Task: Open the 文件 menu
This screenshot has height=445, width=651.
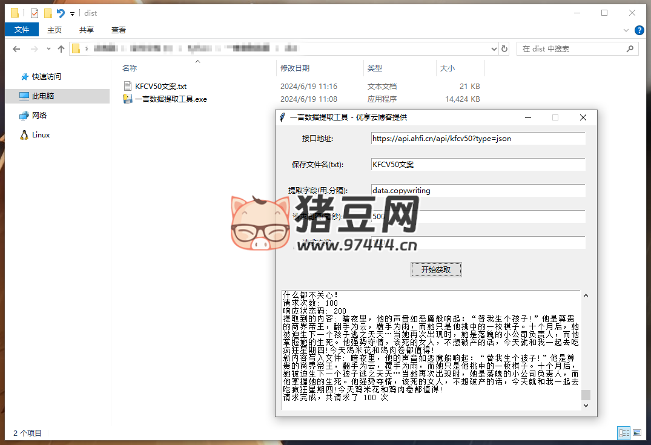Action: (21, 30)
